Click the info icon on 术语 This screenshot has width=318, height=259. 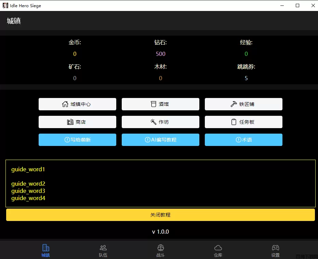click(238, 140)
